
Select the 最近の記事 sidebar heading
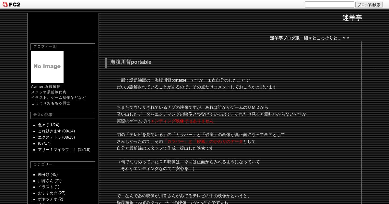tap(63, 115)
